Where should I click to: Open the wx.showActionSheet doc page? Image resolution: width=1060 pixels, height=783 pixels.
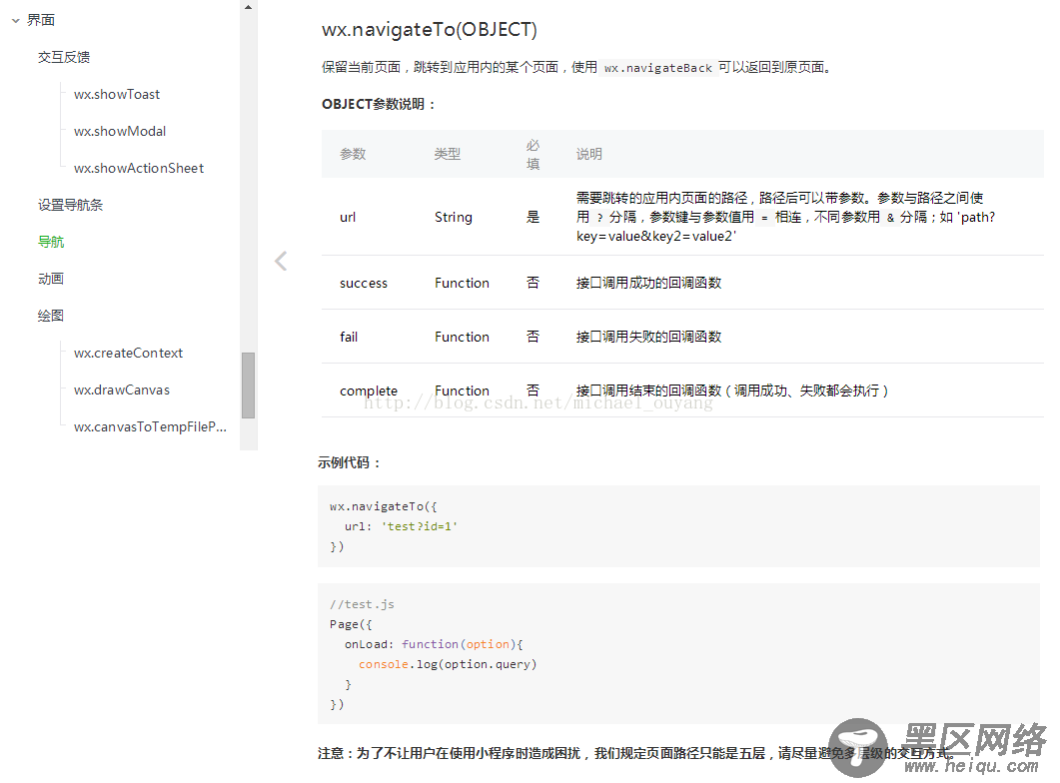[x=139, y=168]
